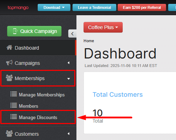Click the customer count value 10
176x140 pixels.
[x=97, y=113]
